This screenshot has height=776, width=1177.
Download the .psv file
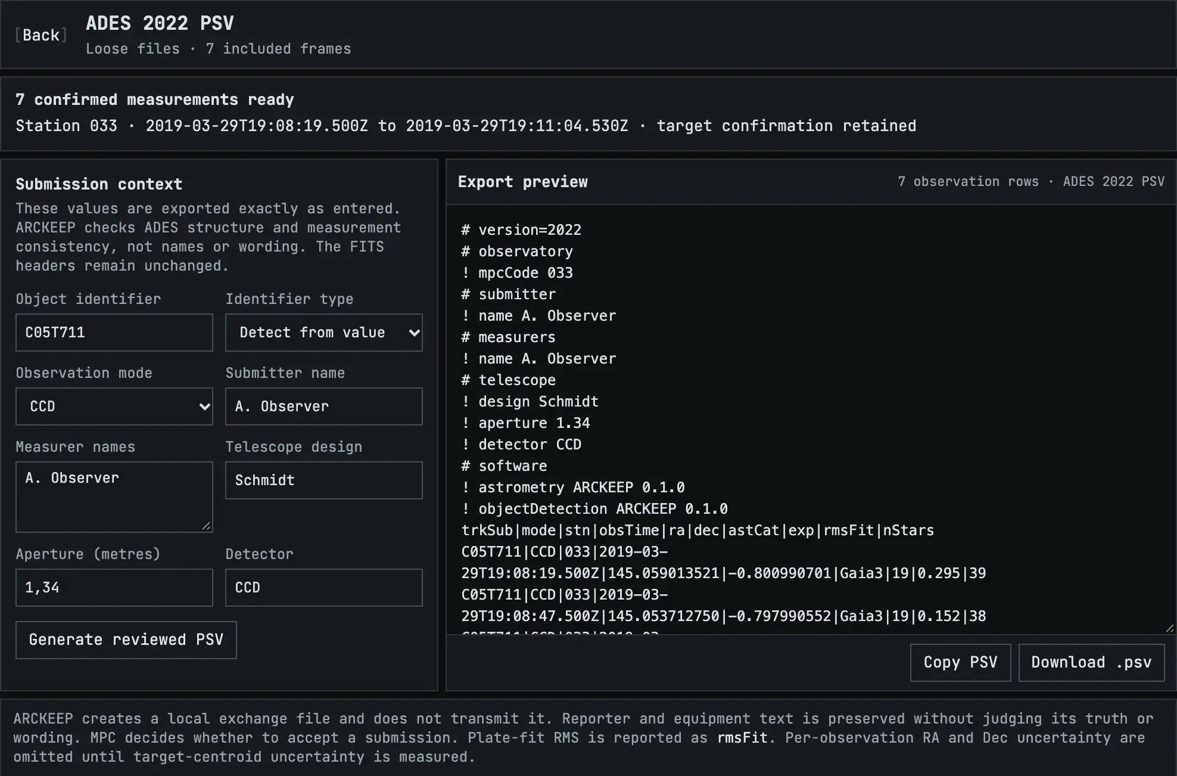pos(1091,663)
